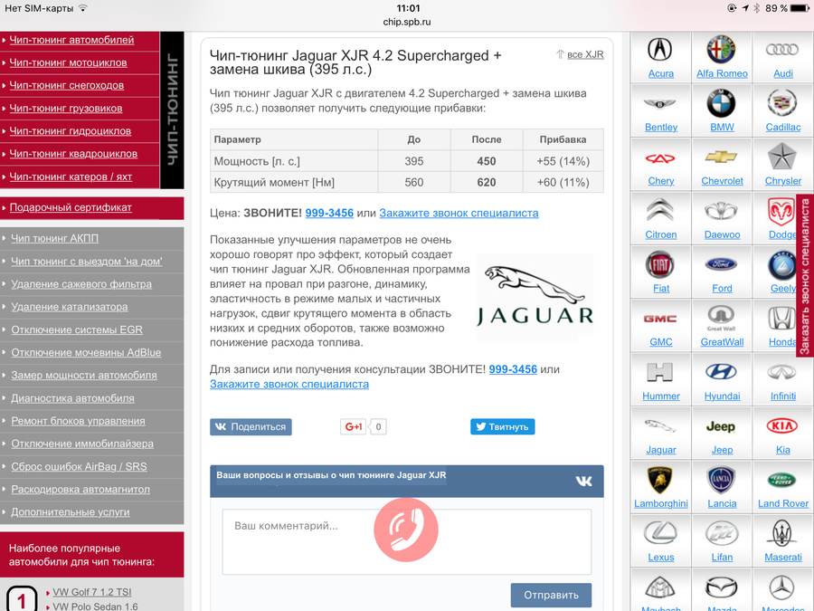Open the Заказать звонок специалиста side tab
Image resolution: width=814 pixels, height=611 pixels.
(x=805, y=276)
